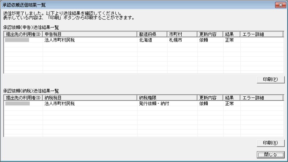The width and height of the screenshot is (288, 162).
Task: Select the 北海道 cell
Action: [x=152, y=40]
